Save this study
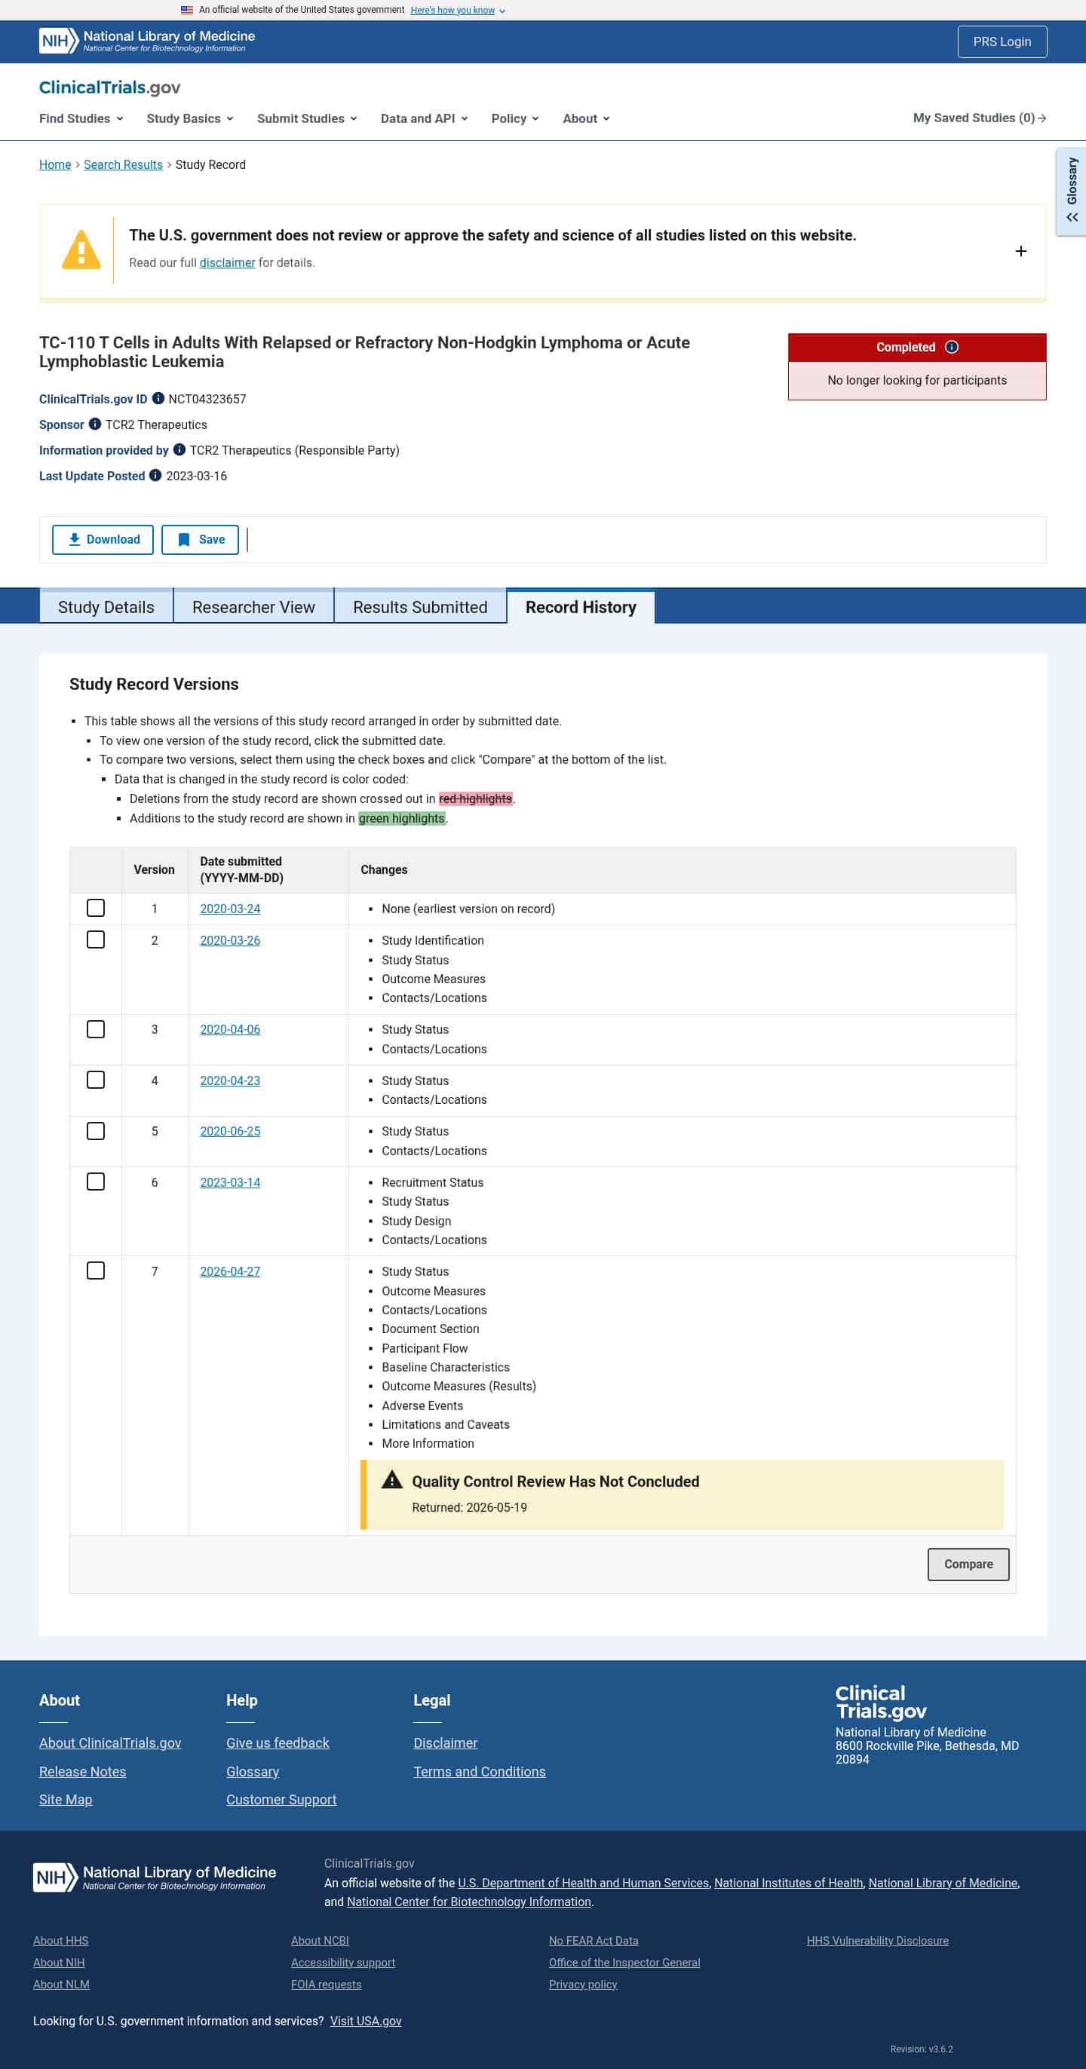This screenshot has width=1086, height=2069. [x=200, y=540]
